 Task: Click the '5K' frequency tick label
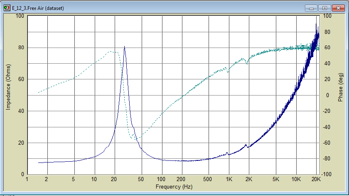pos(276,179)
